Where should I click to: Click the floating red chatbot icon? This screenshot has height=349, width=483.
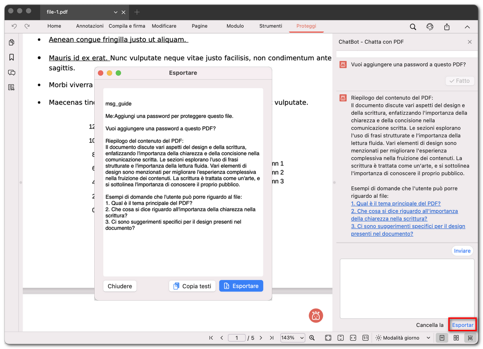coord(316,316)
